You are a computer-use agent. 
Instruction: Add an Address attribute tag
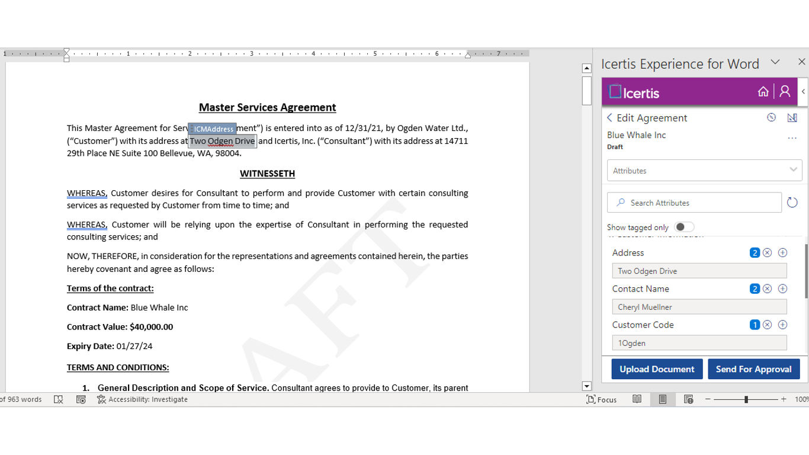click(782, 253)
